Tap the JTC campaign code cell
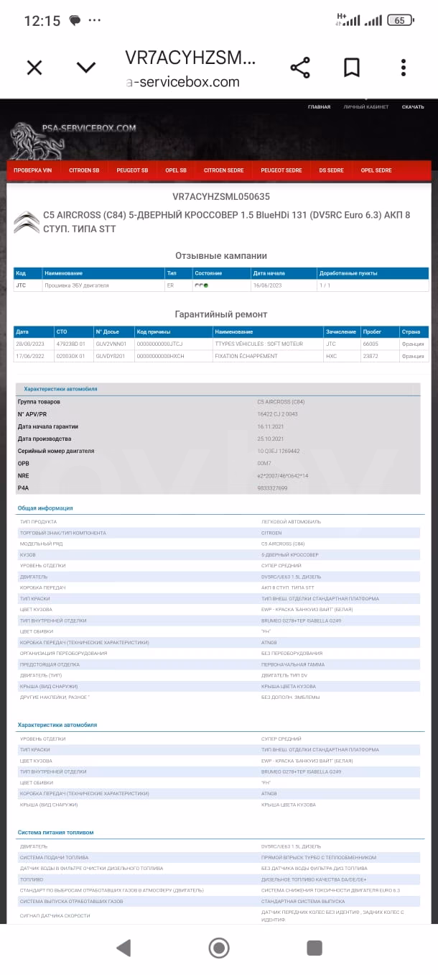The width and height of the screenshot is (438, 975). 21,285
